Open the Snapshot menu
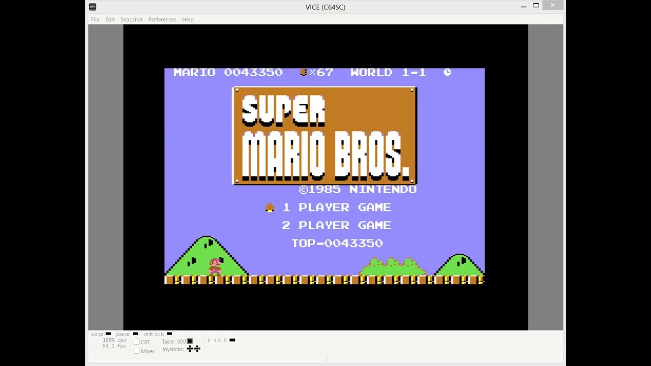The width and height of the screenshot is (651, 366). 132,19
